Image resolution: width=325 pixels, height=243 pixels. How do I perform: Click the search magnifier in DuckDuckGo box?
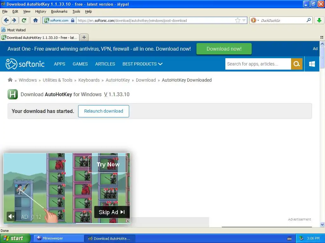tap(308, 20)
